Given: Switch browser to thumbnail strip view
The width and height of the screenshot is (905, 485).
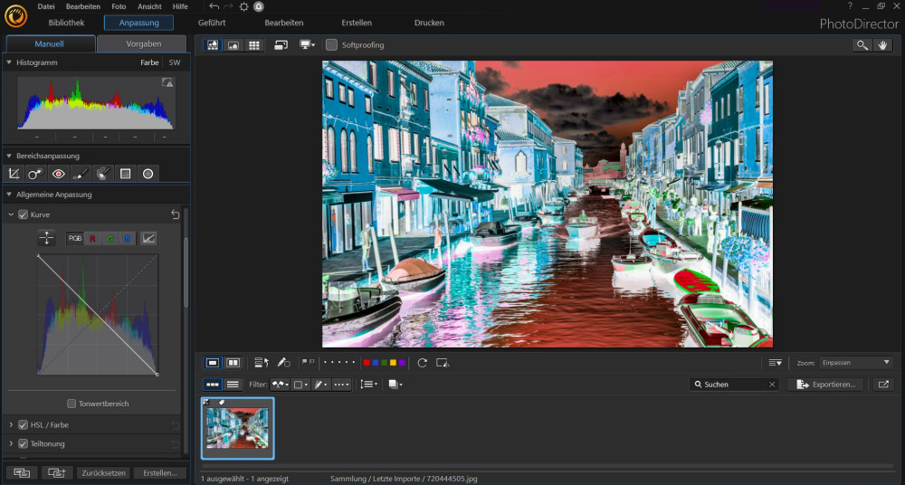Looking at the screenshot, I should [x=213, y=385].
